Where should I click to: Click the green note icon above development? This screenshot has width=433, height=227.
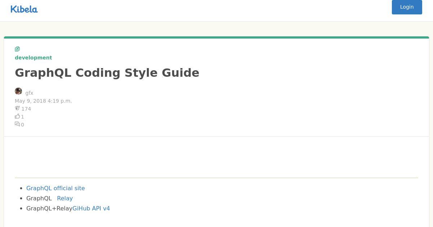17,49
